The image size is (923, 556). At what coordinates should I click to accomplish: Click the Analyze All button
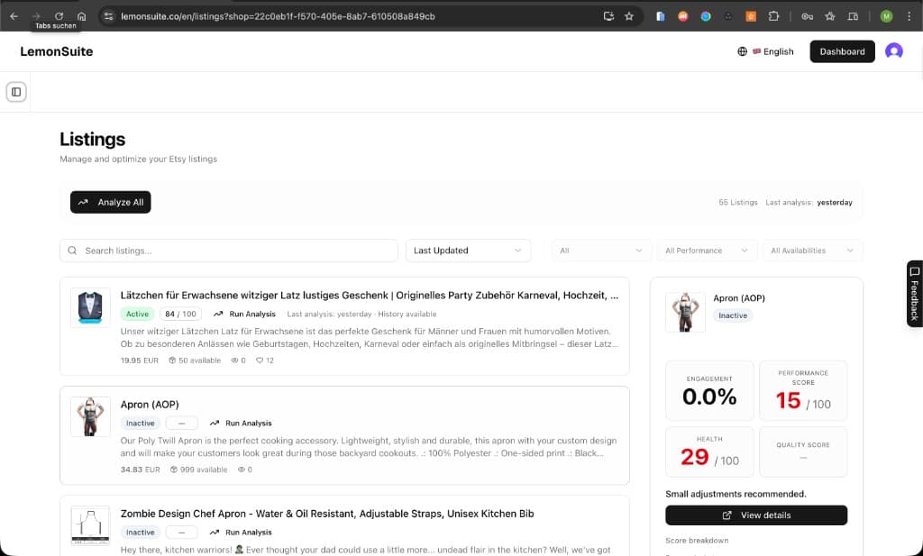111,203
